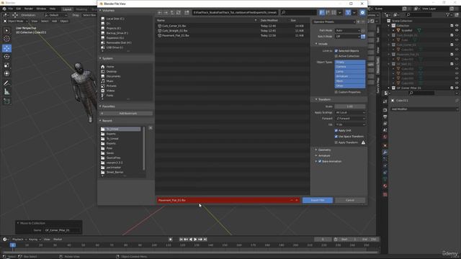Image resolution: width=461 pixels, height=259 pixels.
Task: Switch to horizontal list display mode
Action: [328, 13]
